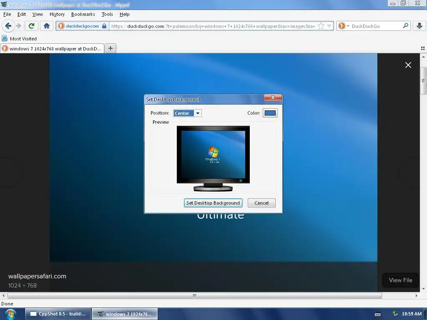
Task: Click the View File button
Action: click(400, 280)
